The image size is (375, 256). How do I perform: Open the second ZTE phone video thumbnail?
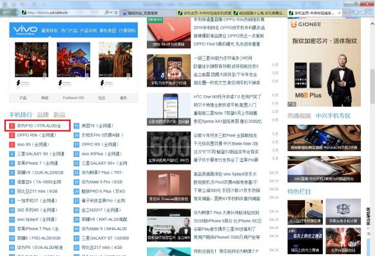click(324, 169)
